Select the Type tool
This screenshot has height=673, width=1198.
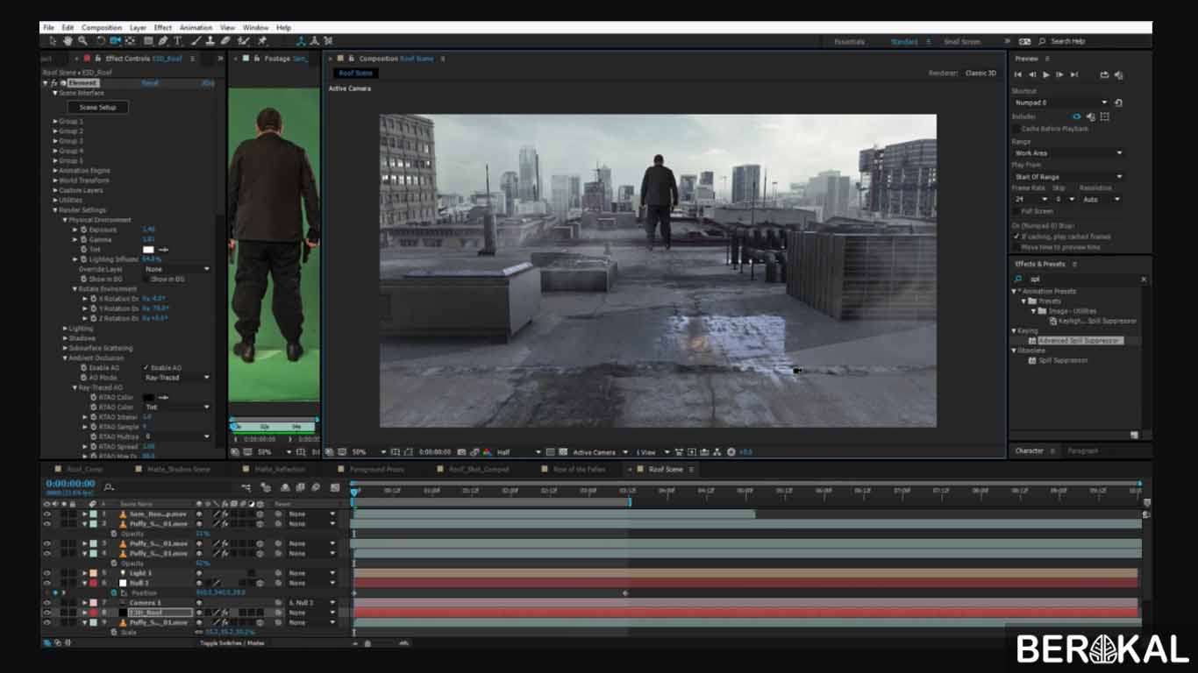pos(177,41)
